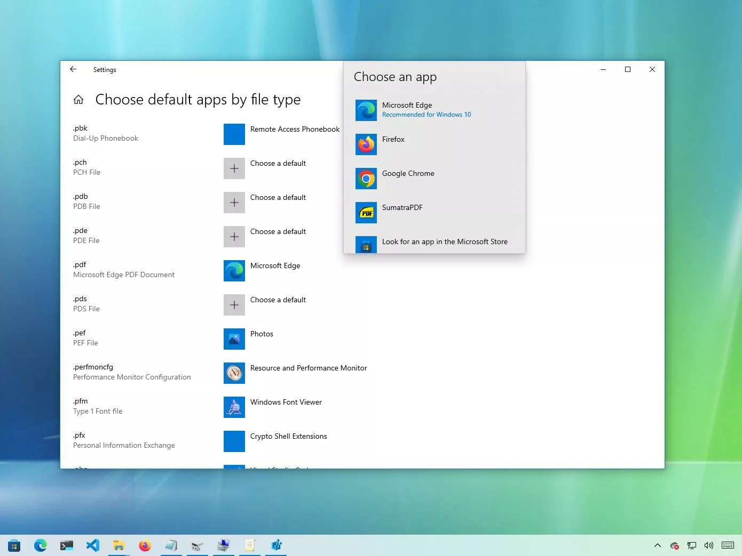Open Firefox from the taskbar
Screen dimensions: 742x556
145,545
